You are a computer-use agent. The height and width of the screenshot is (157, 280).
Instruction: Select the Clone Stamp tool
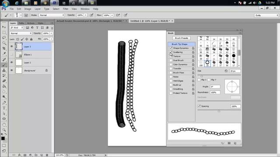pos(4,70)
